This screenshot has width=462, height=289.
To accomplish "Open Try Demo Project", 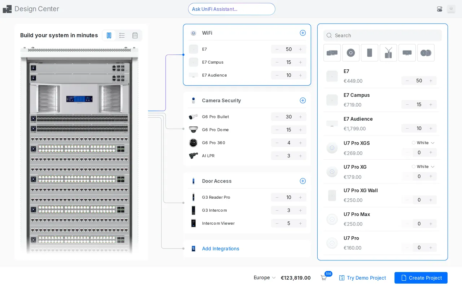I will pyautogui.click(x=362, y=278).
